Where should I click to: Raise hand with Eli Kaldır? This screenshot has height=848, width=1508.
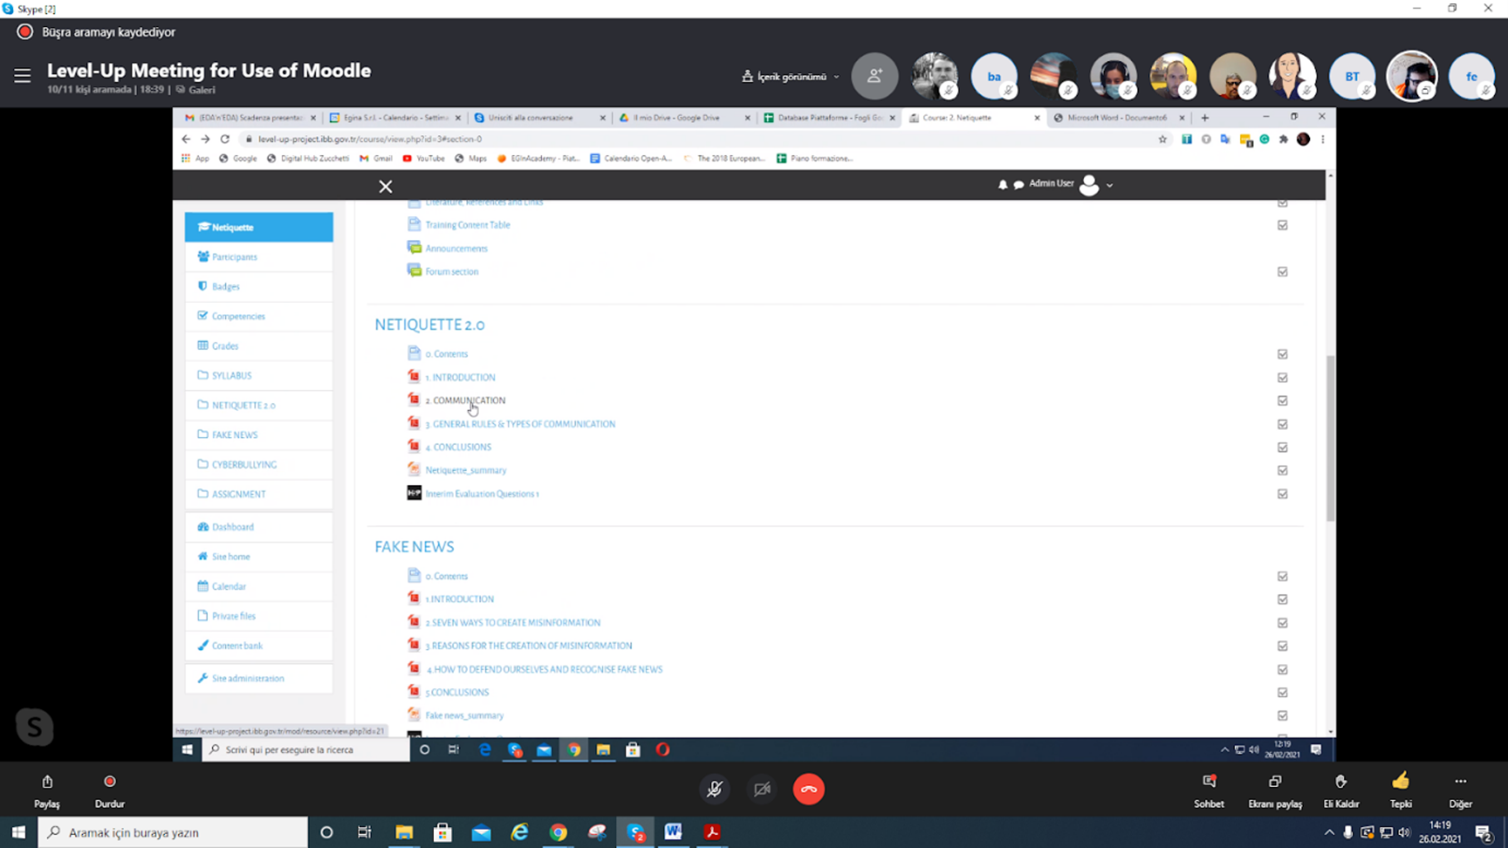(1340, 782)
